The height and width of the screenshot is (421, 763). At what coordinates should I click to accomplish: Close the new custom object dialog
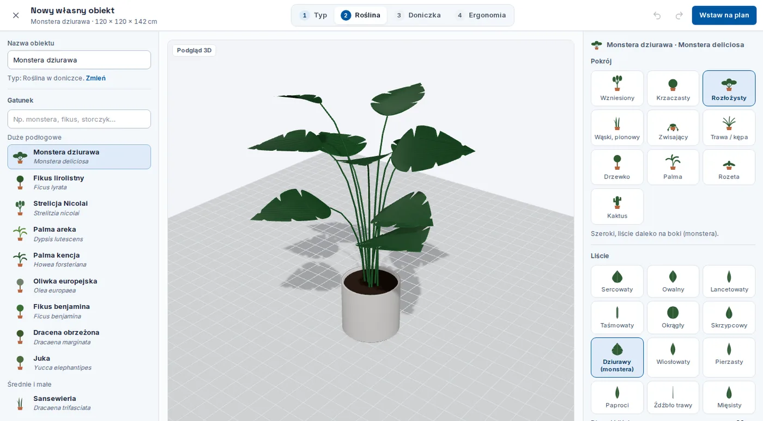click(16, 15)
